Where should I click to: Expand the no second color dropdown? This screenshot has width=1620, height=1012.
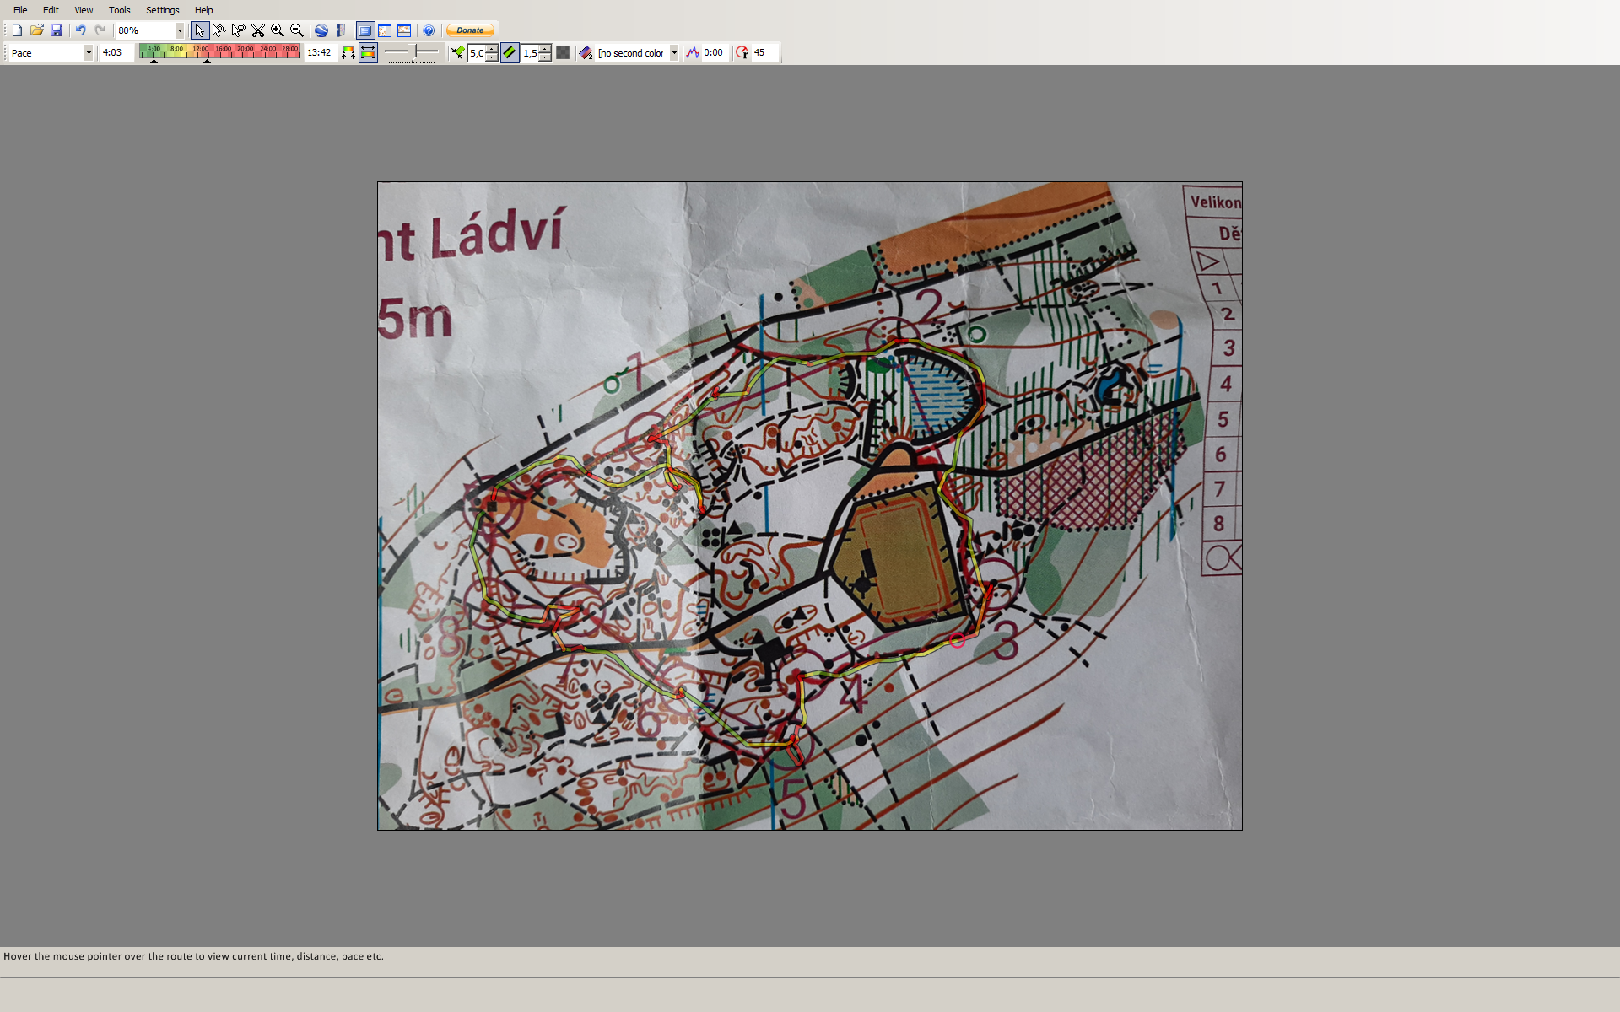674,52
